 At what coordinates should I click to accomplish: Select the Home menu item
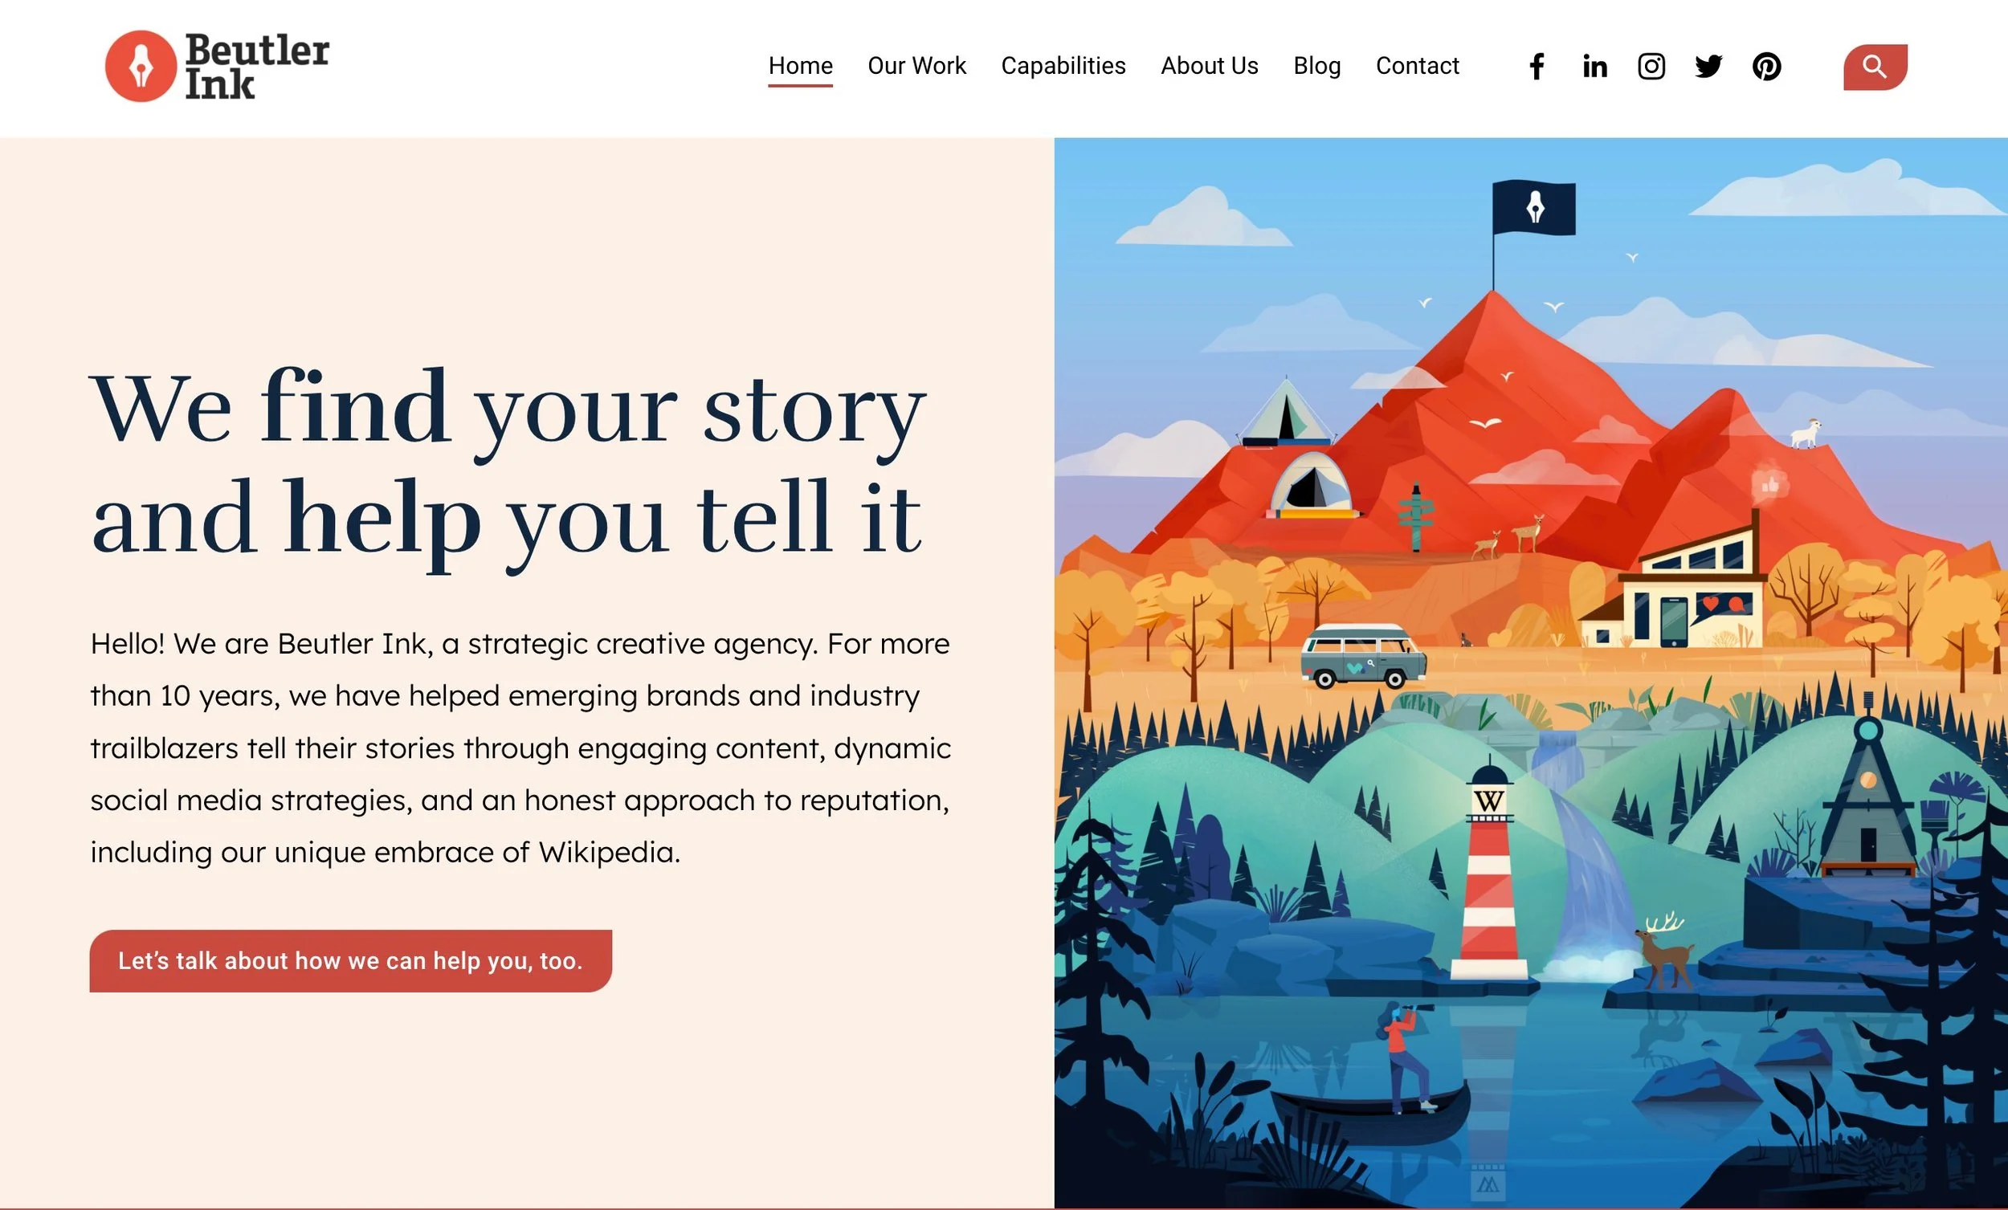click(800, 65)
